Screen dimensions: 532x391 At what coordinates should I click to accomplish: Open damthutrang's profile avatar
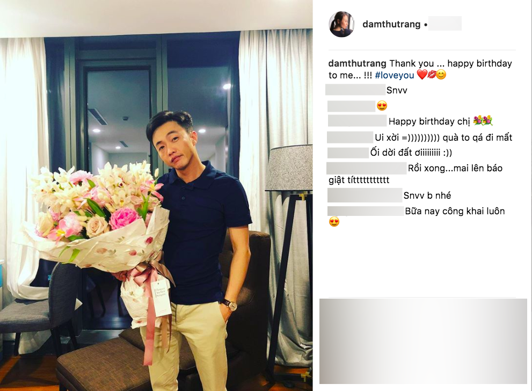(x=341, y=24)
